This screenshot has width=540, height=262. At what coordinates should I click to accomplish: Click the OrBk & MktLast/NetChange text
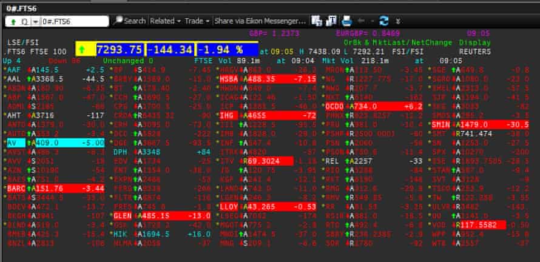(398, 42)
